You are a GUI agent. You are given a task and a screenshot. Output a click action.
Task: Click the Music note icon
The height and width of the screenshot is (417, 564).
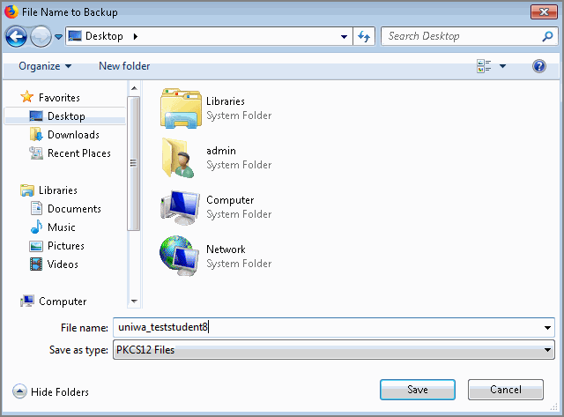[36, 227]
